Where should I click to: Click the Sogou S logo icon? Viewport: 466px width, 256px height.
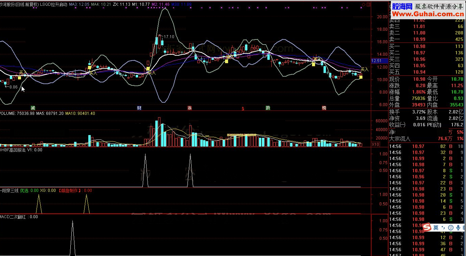click(427, 227)
